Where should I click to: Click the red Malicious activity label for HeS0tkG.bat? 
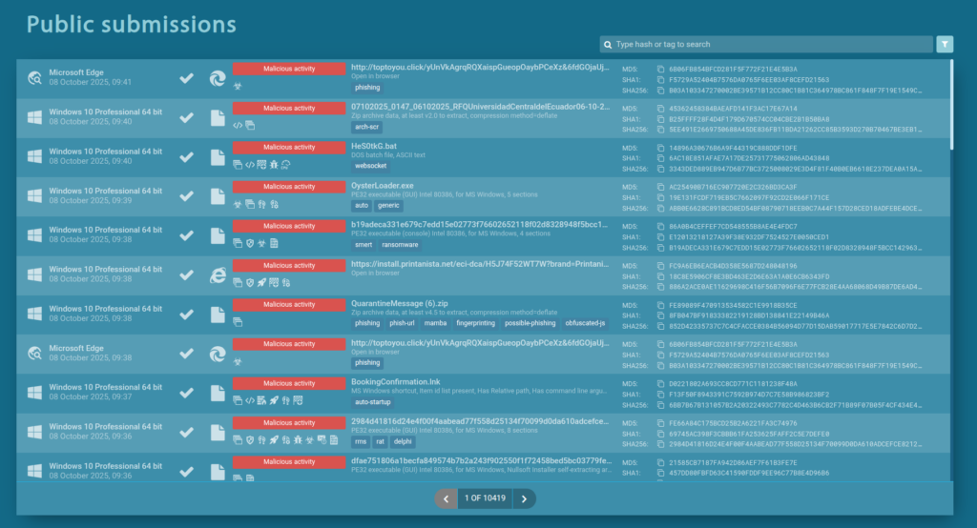(288, 148)
